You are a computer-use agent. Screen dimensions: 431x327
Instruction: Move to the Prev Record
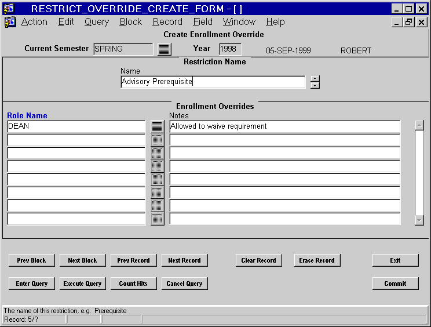tap(134, 260)
